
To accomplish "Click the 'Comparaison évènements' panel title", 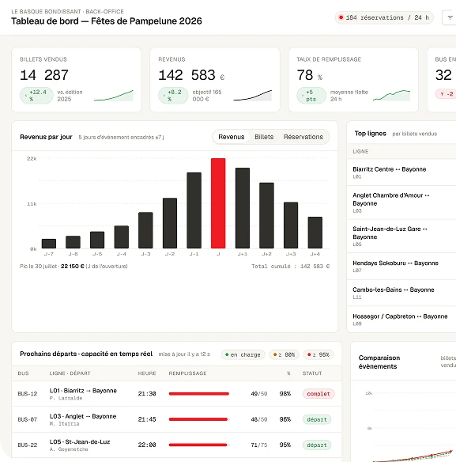I will pos(379,362).
